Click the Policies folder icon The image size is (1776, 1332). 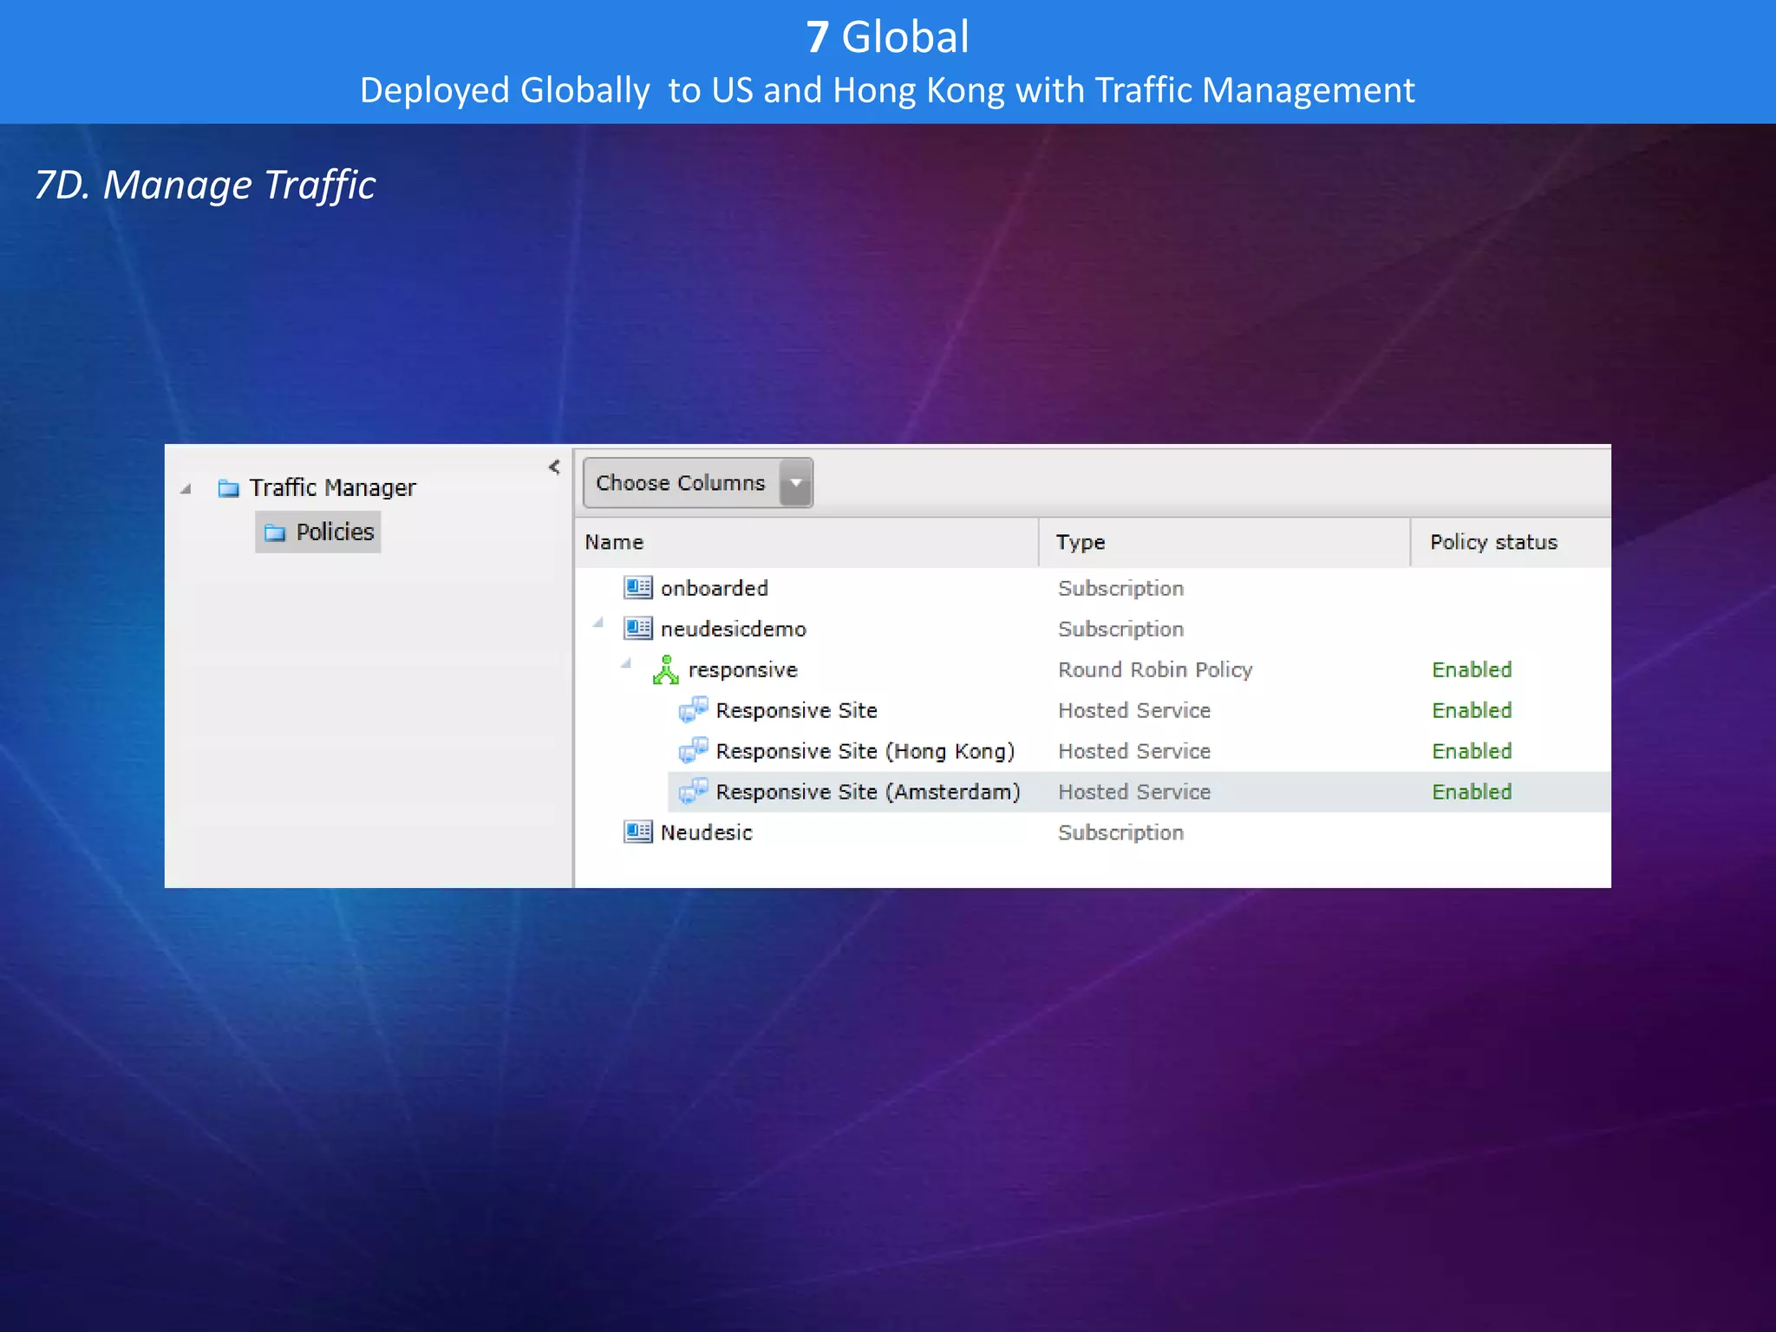275,532
